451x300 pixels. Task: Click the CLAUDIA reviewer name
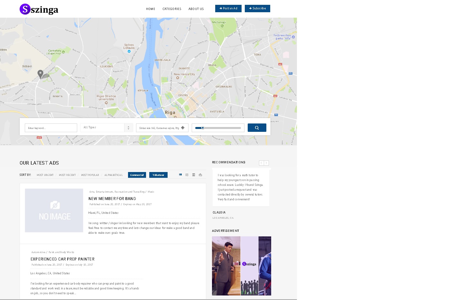(219, 213)
